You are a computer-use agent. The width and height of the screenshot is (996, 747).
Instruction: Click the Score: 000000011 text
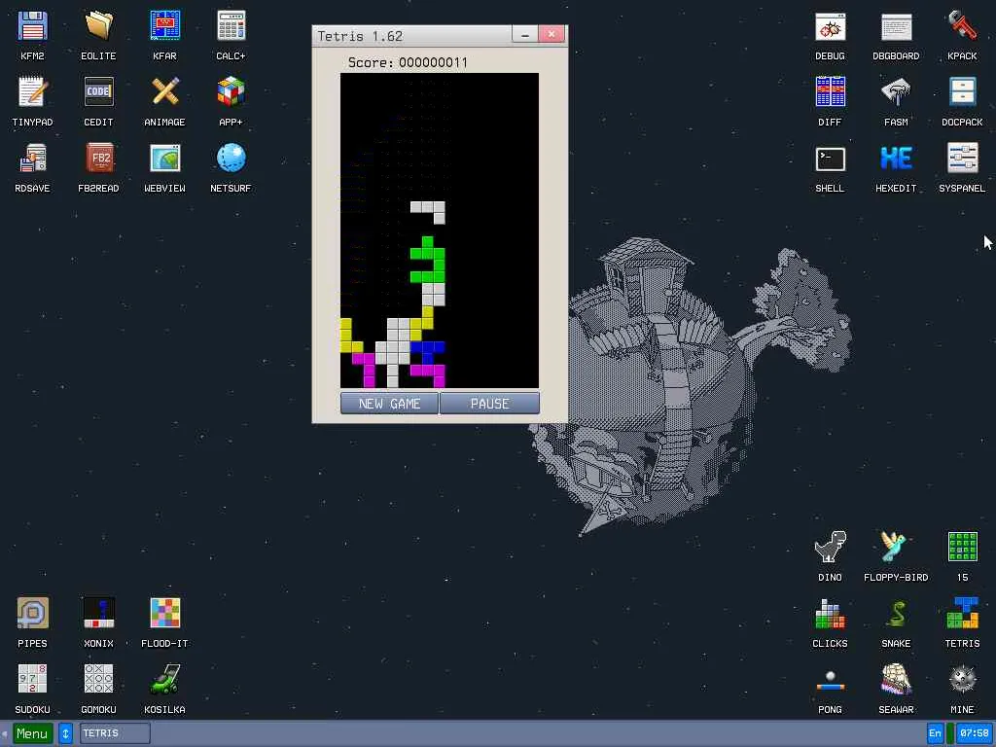pos(408,63)
